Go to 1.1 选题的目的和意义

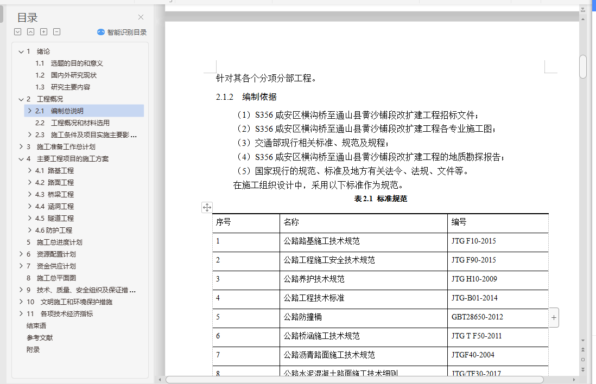[x=69, y=63]
